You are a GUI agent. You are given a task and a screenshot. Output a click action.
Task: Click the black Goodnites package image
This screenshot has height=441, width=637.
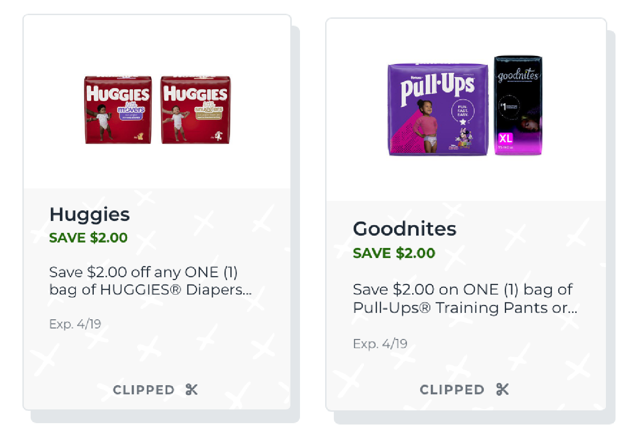coord(518,106)
